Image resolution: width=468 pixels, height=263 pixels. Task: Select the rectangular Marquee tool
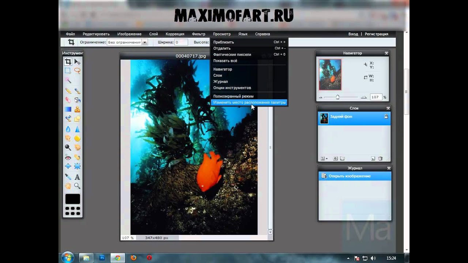click(68, 71)
